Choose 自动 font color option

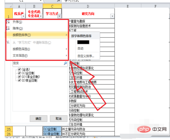pos(81,49)
